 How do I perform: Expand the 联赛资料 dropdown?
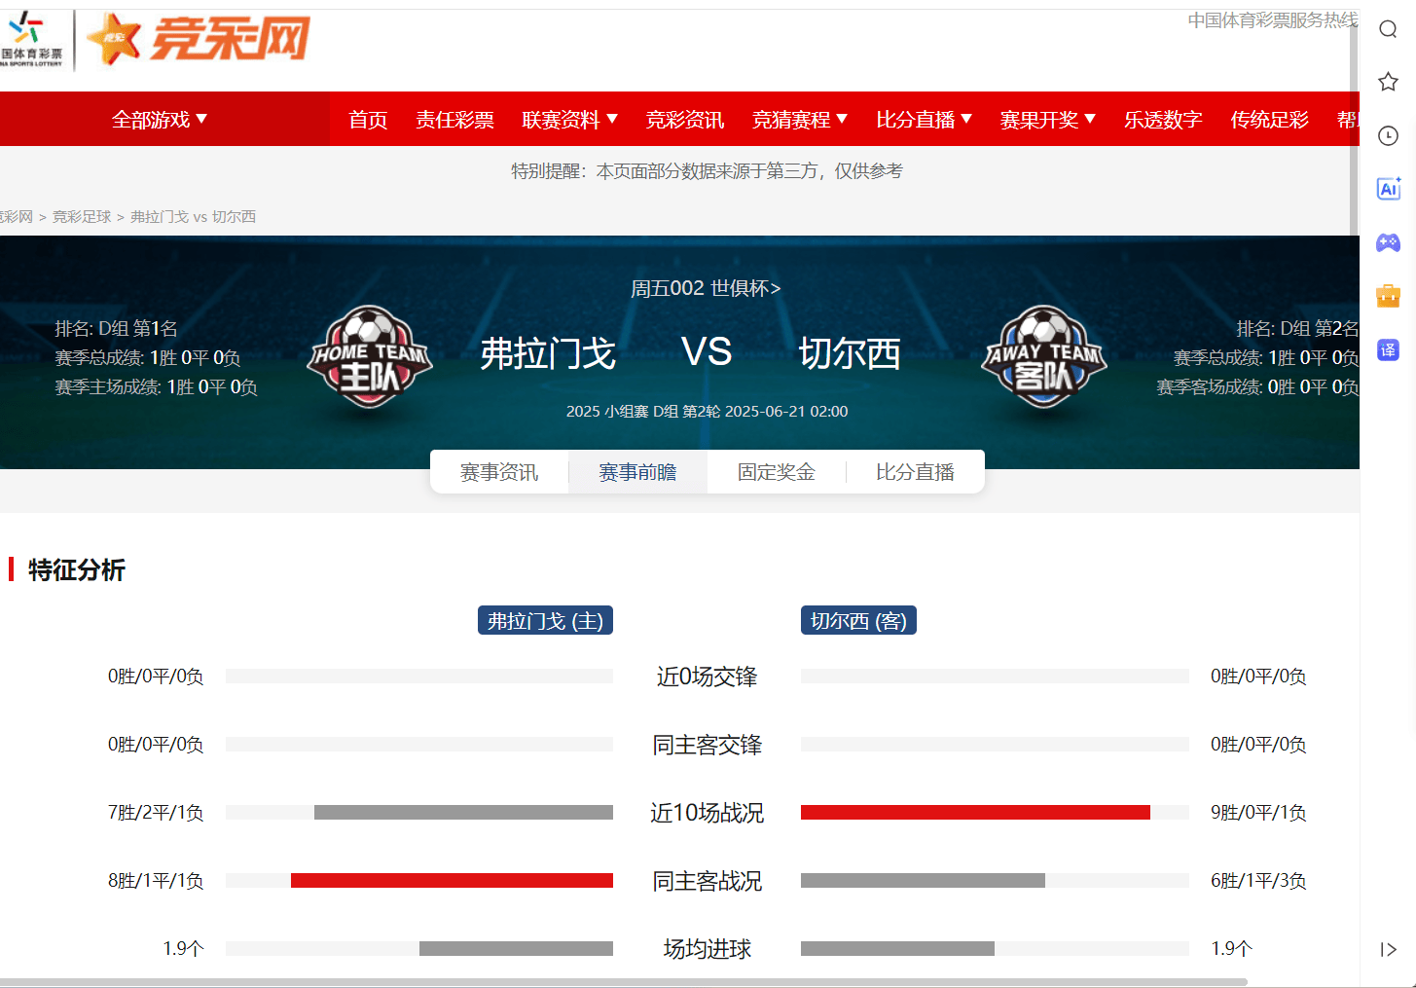[570, 120]
